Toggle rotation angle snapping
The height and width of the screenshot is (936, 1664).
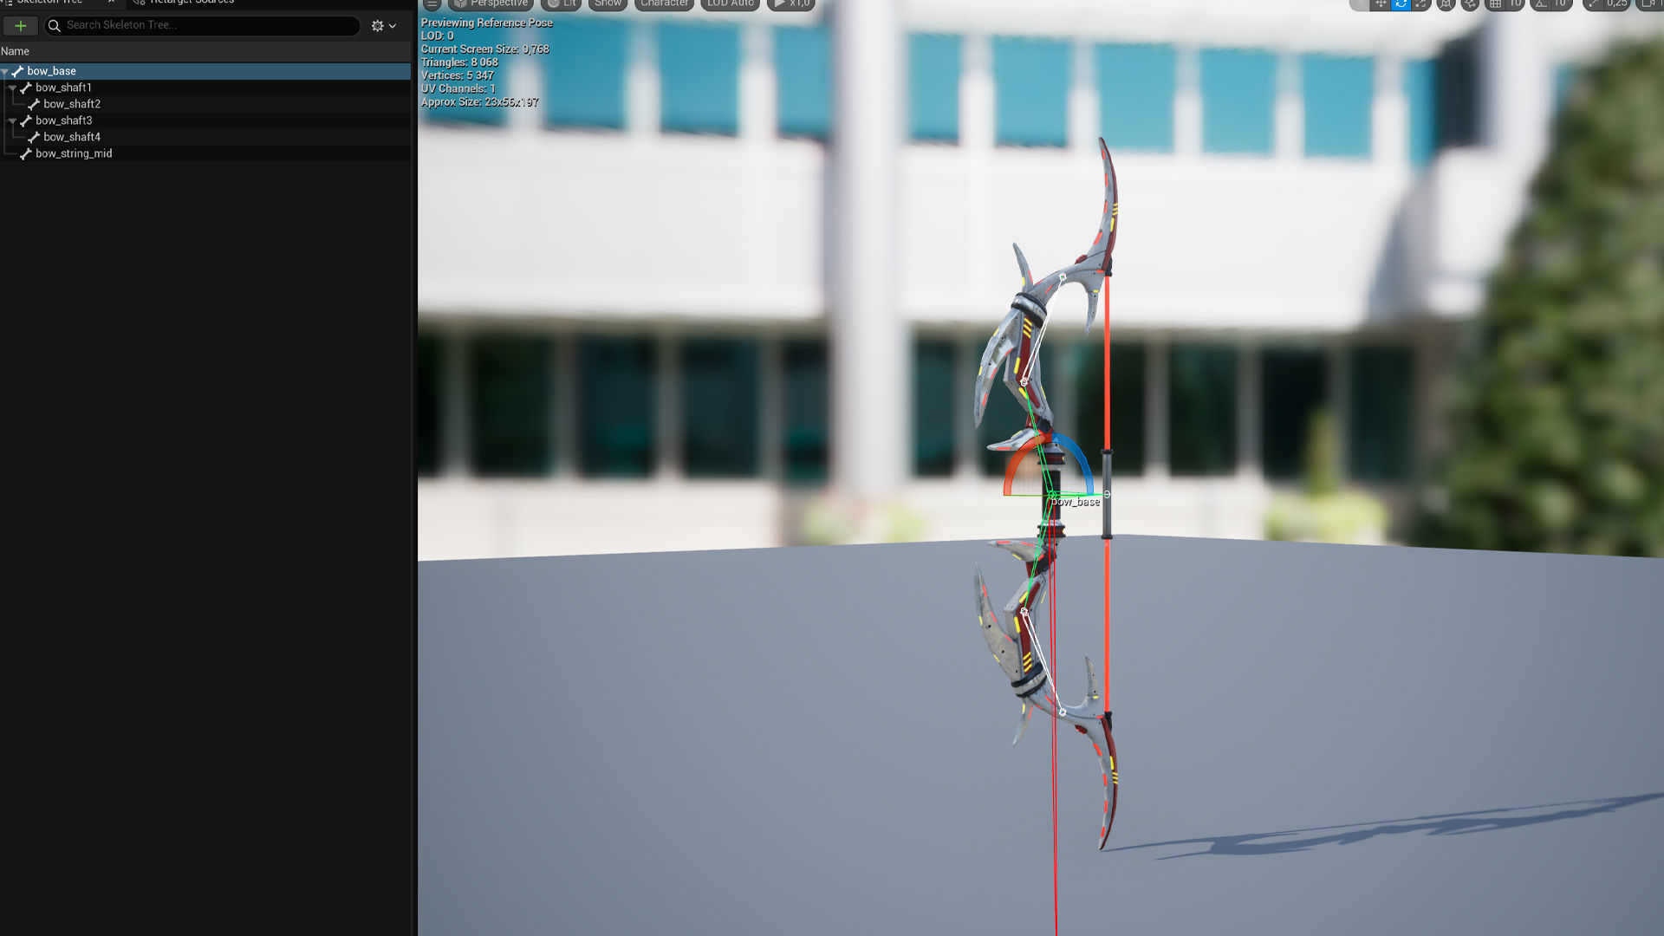1541,4
